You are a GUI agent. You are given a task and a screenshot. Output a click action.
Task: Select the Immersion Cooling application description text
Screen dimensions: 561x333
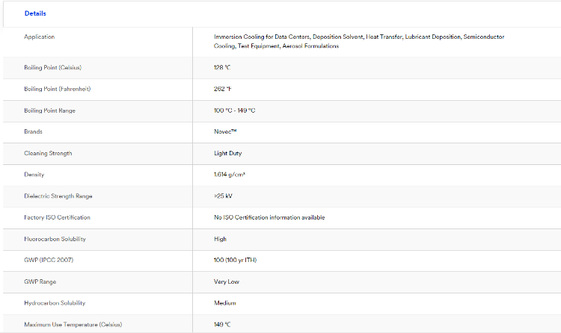pos(358,41)
